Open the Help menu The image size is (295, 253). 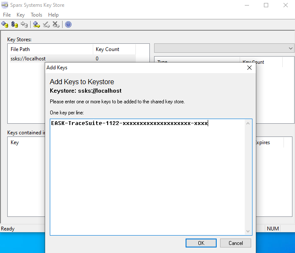click(54, 15)
